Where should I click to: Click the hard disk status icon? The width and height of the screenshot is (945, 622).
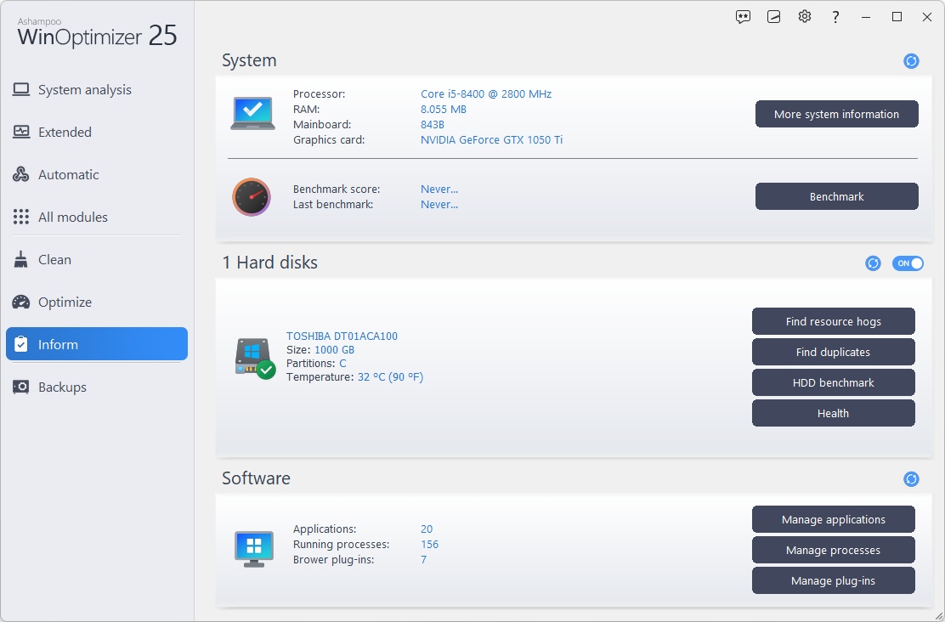tap(254, 358)
